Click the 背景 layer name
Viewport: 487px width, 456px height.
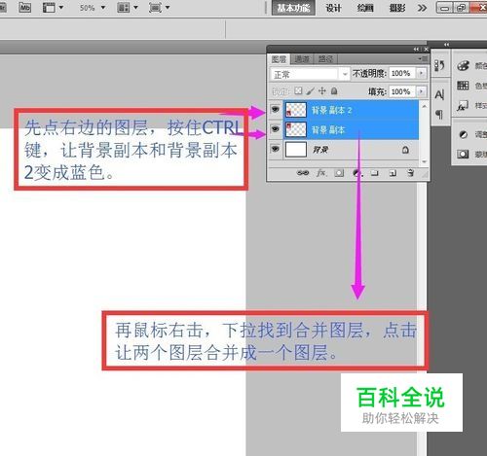pos(320,150)
